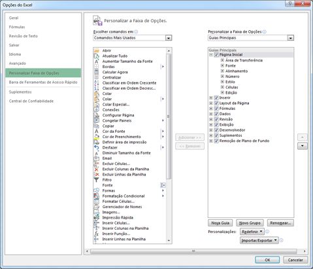
Task: Select the Inserir Função fx icon
Action: coord(96,234)
